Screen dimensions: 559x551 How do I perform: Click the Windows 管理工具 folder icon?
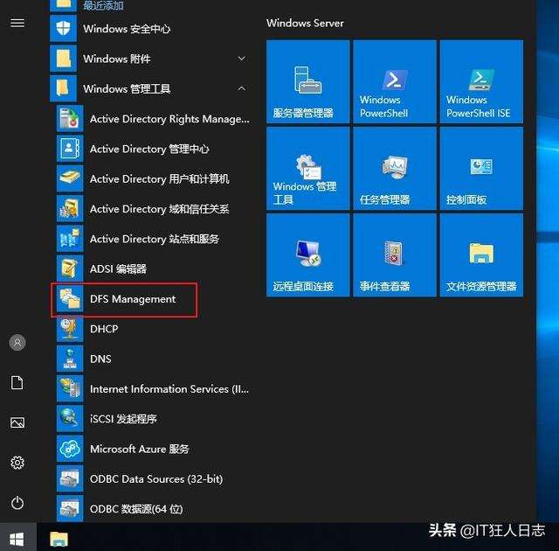point(63,88)
